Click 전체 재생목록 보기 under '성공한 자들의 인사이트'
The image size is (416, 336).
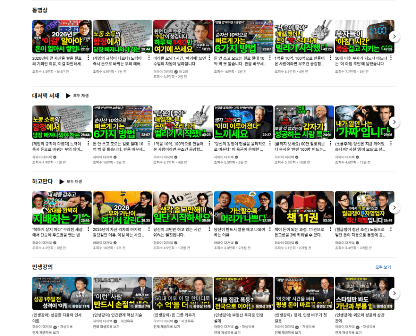pyautogui.click(x=46, y=332)
